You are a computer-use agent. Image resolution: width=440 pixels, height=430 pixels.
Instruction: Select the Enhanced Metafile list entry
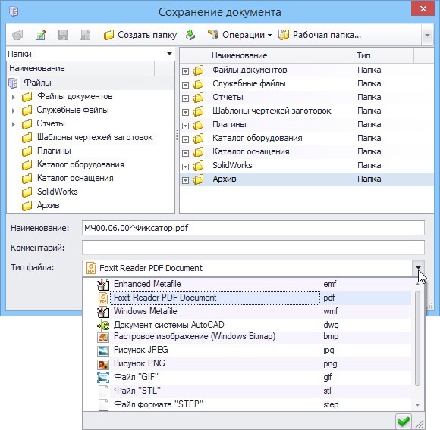click(247, 284)
